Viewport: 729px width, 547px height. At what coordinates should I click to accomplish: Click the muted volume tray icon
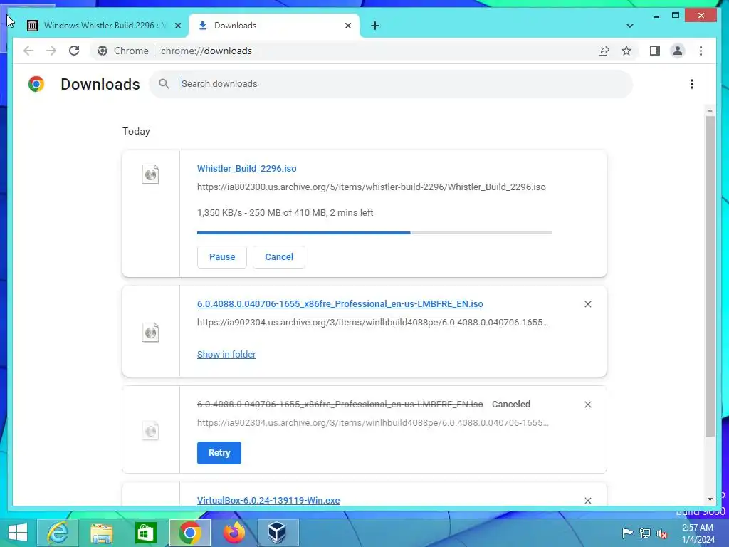coord(662,533)
